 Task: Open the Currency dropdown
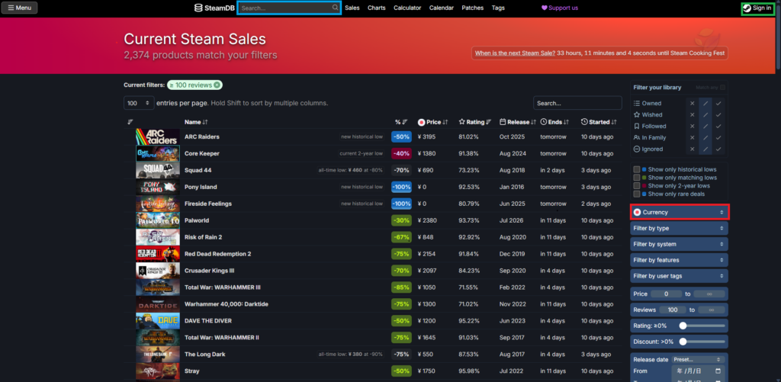[680, 212]
